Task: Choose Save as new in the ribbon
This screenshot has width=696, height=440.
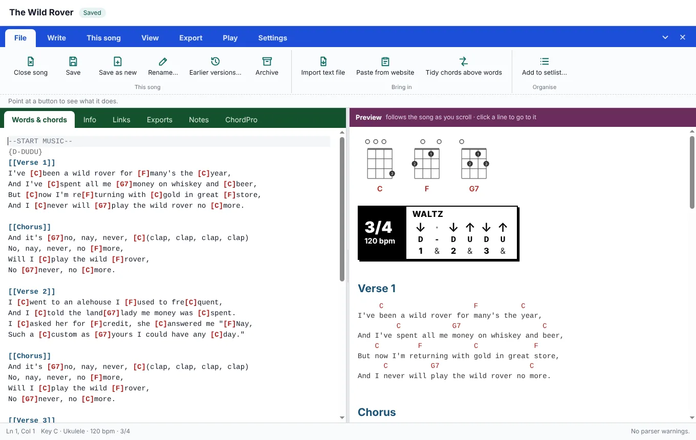Action: tap(118, 67)
